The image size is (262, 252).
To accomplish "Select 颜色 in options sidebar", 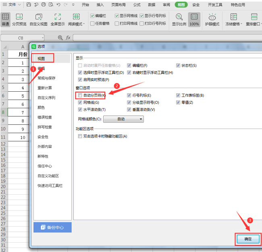I will coord(41,107).
